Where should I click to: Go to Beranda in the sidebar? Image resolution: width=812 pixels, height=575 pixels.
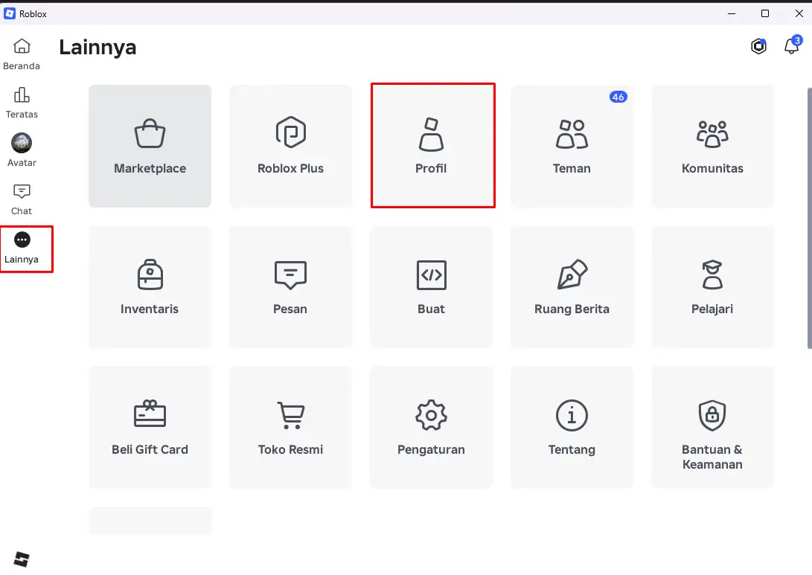[22, 54]
